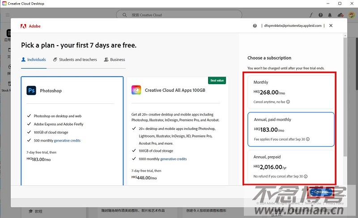
Task: Click the Adobe logo in dialog header
Action: point(23,26)
